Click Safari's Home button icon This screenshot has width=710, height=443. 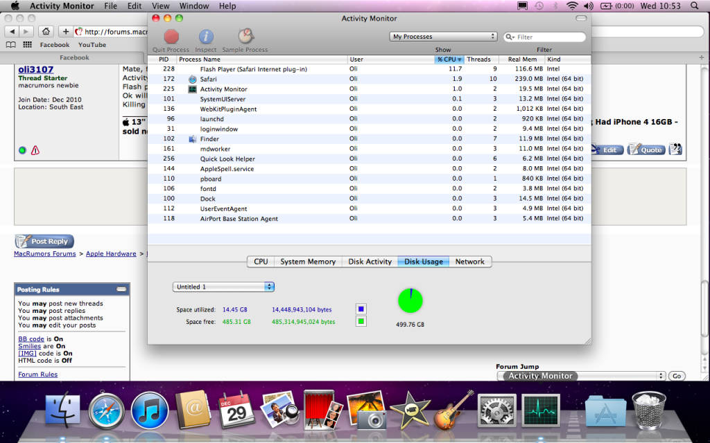pyautogui.click(x=46, y=31)
